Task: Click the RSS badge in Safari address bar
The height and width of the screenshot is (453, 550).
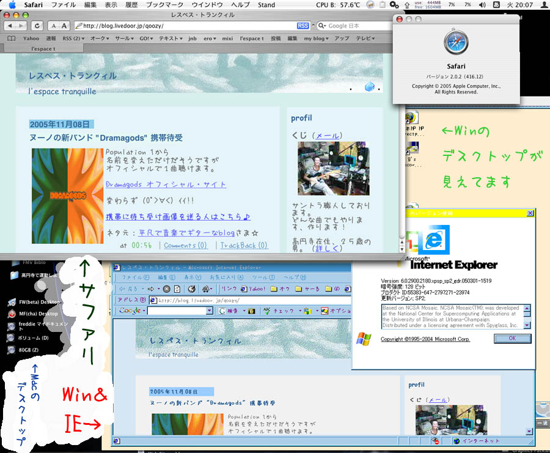Action: 302,26
